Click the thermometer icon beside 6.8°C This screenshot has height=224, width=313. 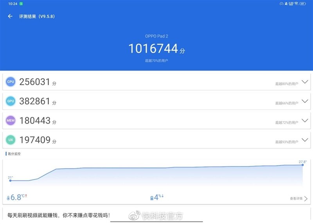pos(8,198)
